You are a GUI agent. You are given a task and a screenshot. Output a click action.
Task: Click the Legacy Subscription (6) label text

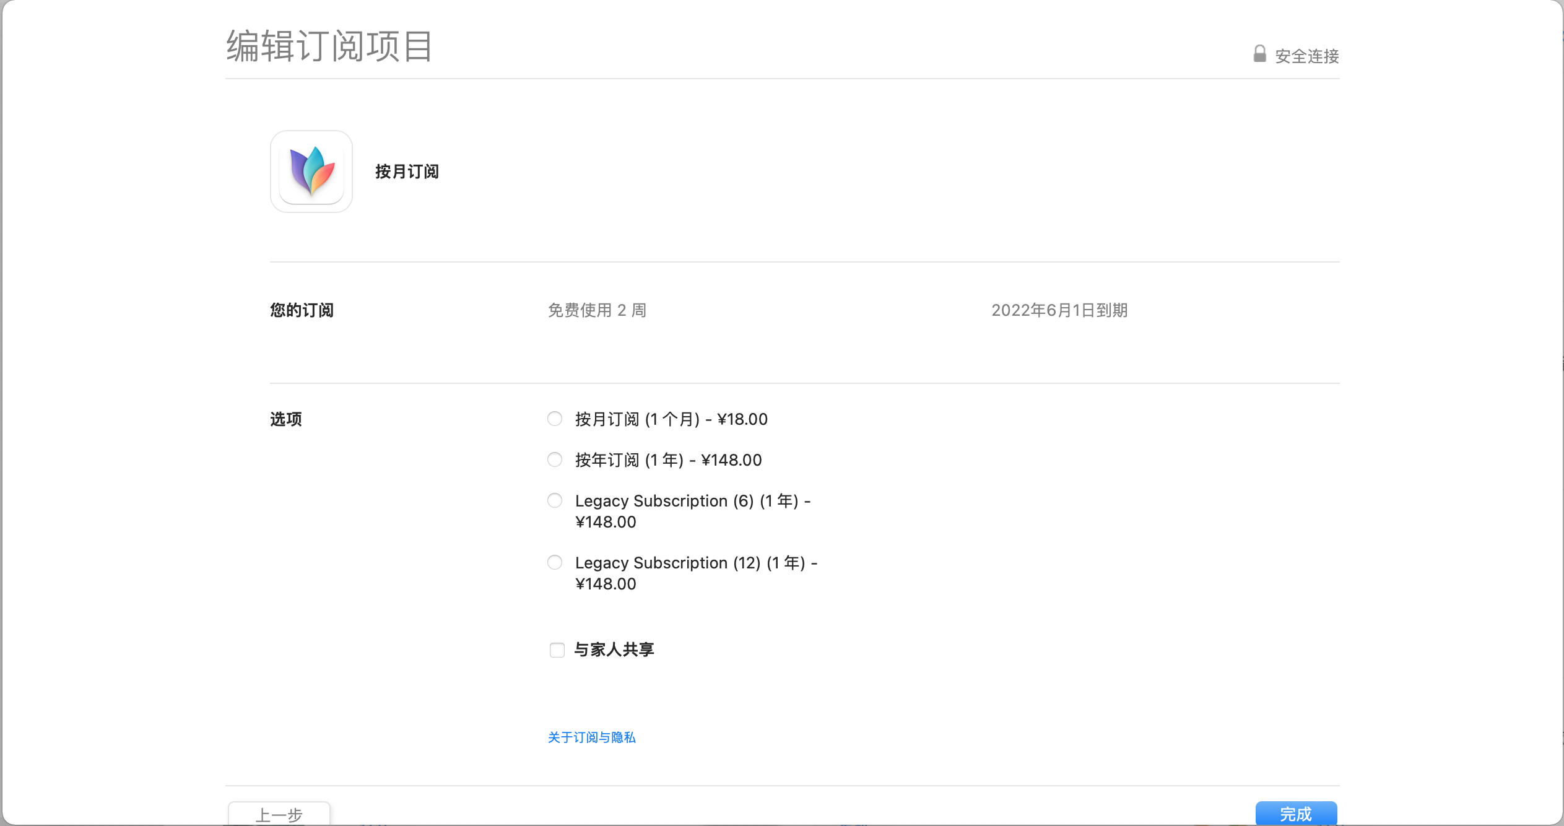coord(692,501)
